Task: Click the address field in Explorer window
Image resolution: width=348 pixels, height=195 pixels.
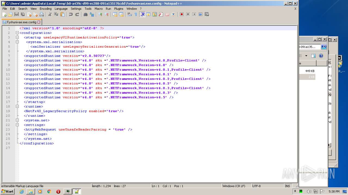Action: (x=310, y=47)
